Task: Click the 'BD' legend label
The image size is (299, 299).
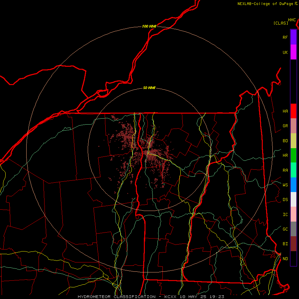Action: pyautogui.click(x=285, y=141)
